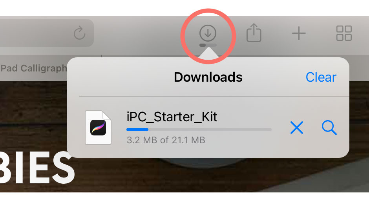Switch to the Pad Calligraph tab
This screenshot has width=369, height=201.
pyautogui.click(x=33, y=68)
